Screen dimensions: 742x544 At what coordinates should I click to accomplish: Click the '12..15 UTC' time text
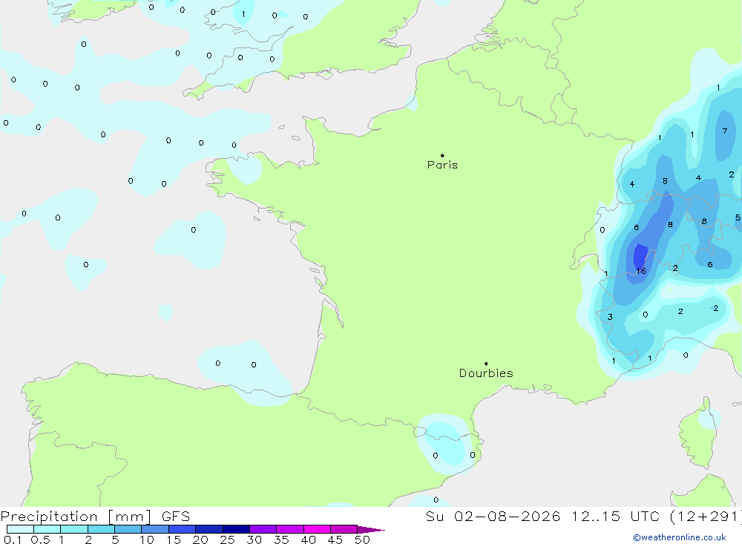coord(615,516)
